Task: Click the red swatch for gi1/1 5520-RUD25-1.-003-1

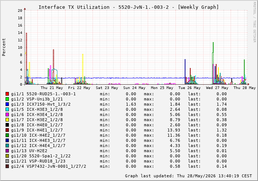Action: [x=7, y=94]
